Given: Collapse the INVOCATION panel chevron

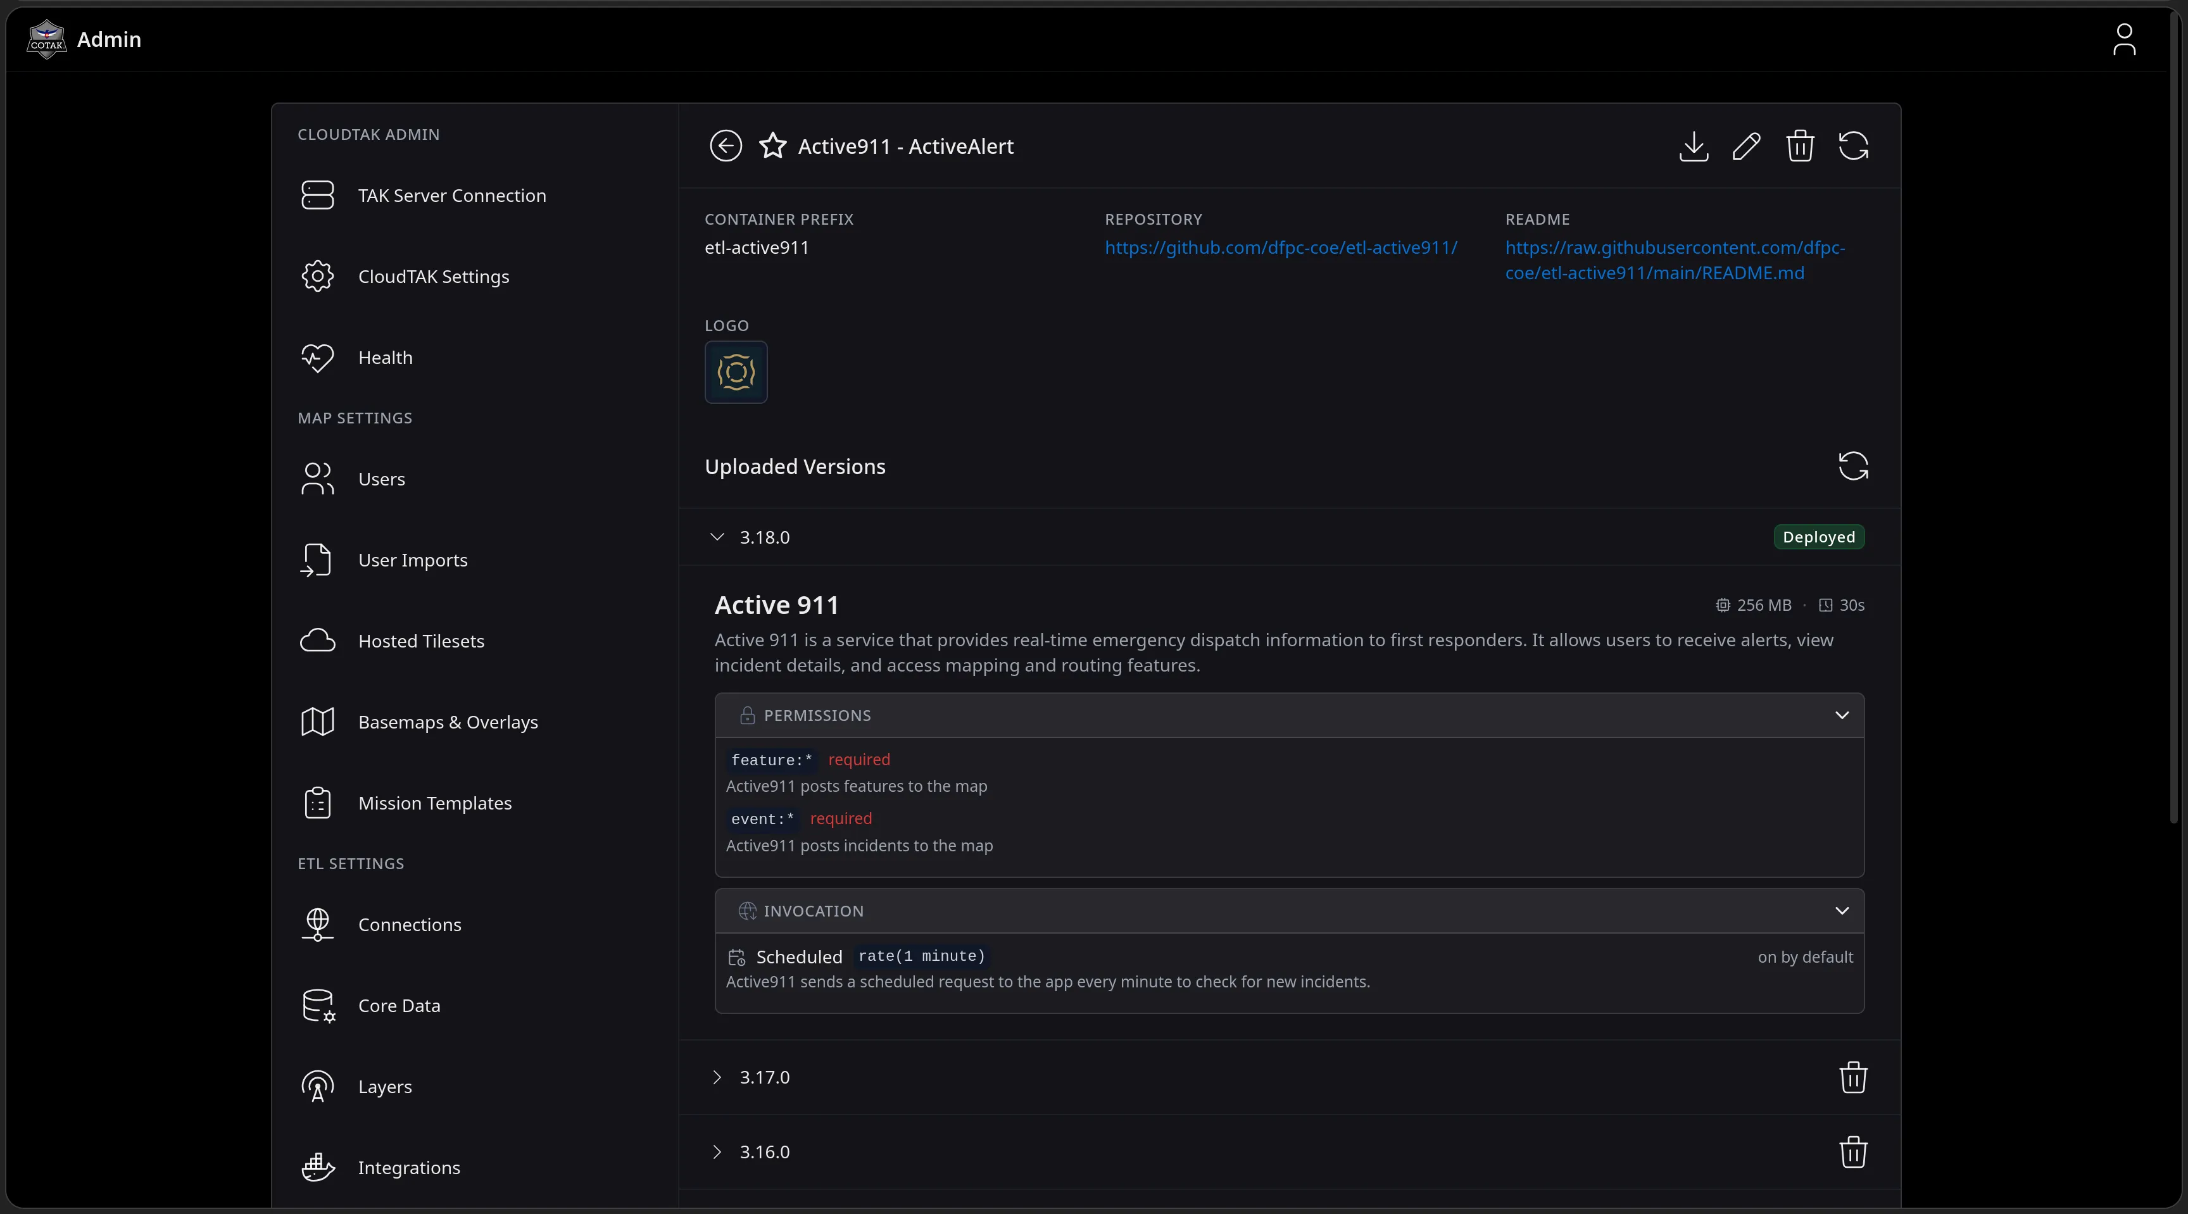Looking at the screenshot, I should click(x=1842, y=910).
